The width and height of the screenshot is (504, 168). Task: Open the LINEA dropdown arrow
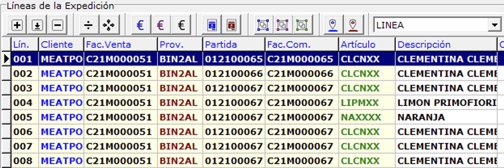[494, 25]
